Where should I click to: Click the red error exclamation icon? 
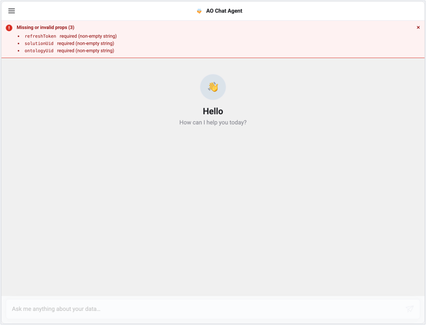pos(9,28)
